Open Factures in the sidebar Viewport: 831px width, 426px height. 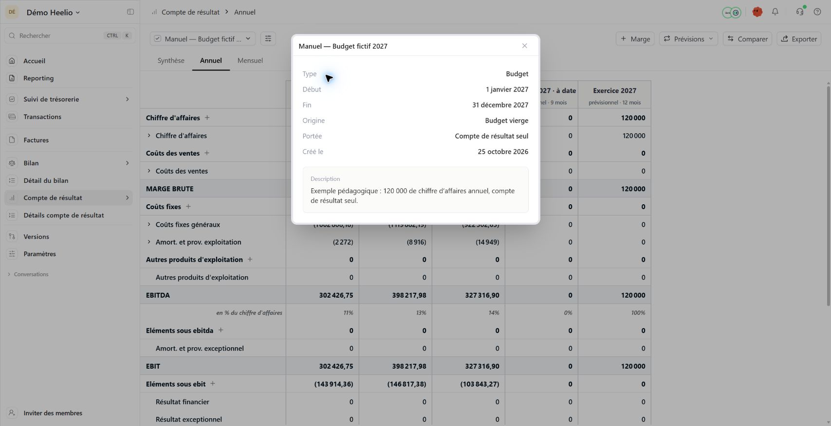coord(69,140)
